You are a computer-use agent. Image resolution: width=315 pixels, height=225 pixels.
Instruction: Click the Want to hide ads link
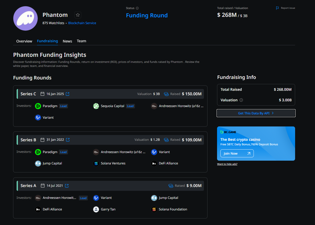point(227,164)
